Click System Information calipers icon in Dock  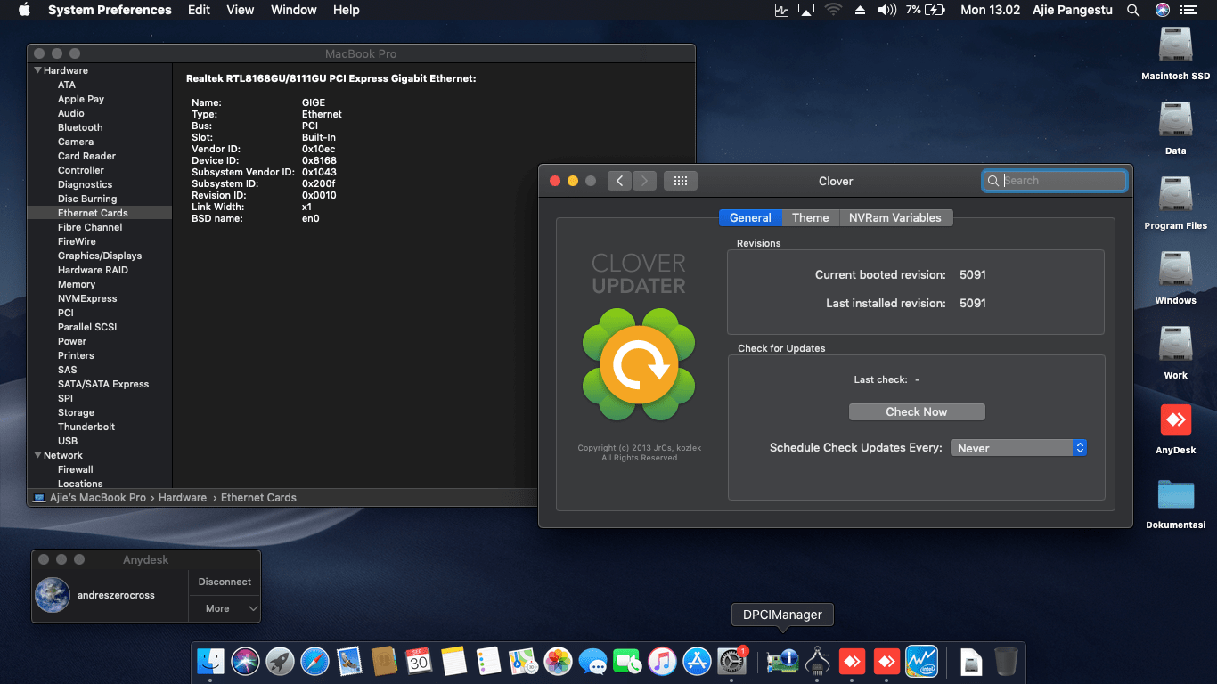pos(817,661)
